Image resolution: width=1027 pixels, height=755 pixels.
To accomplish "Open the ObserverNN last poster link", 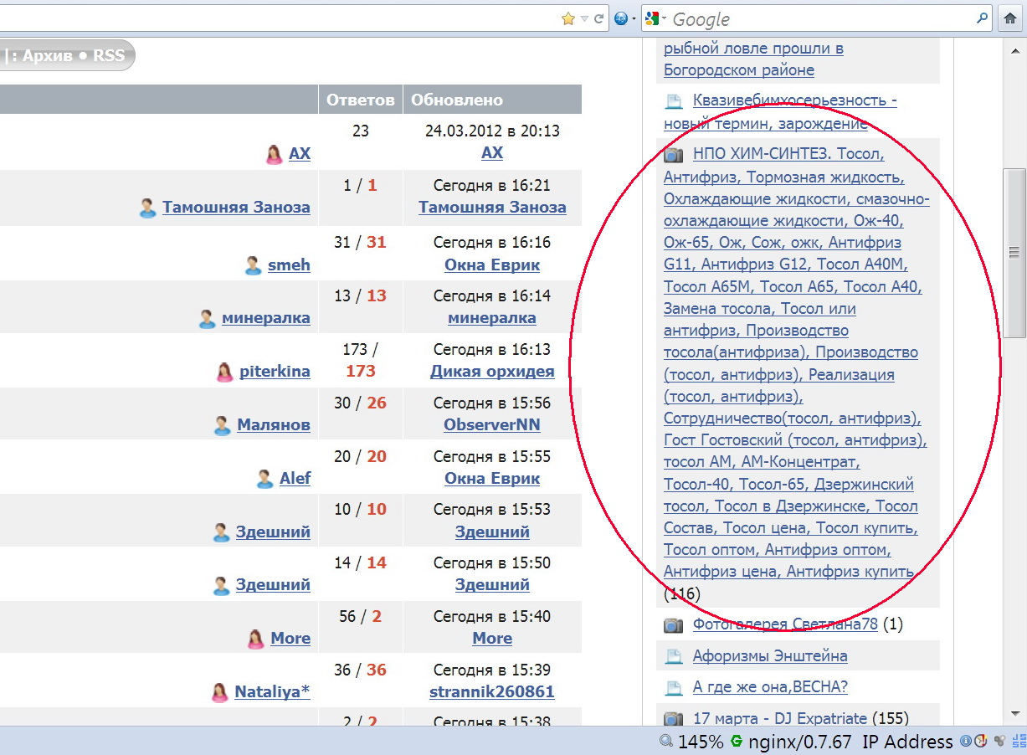I will (x=492, y=425).
